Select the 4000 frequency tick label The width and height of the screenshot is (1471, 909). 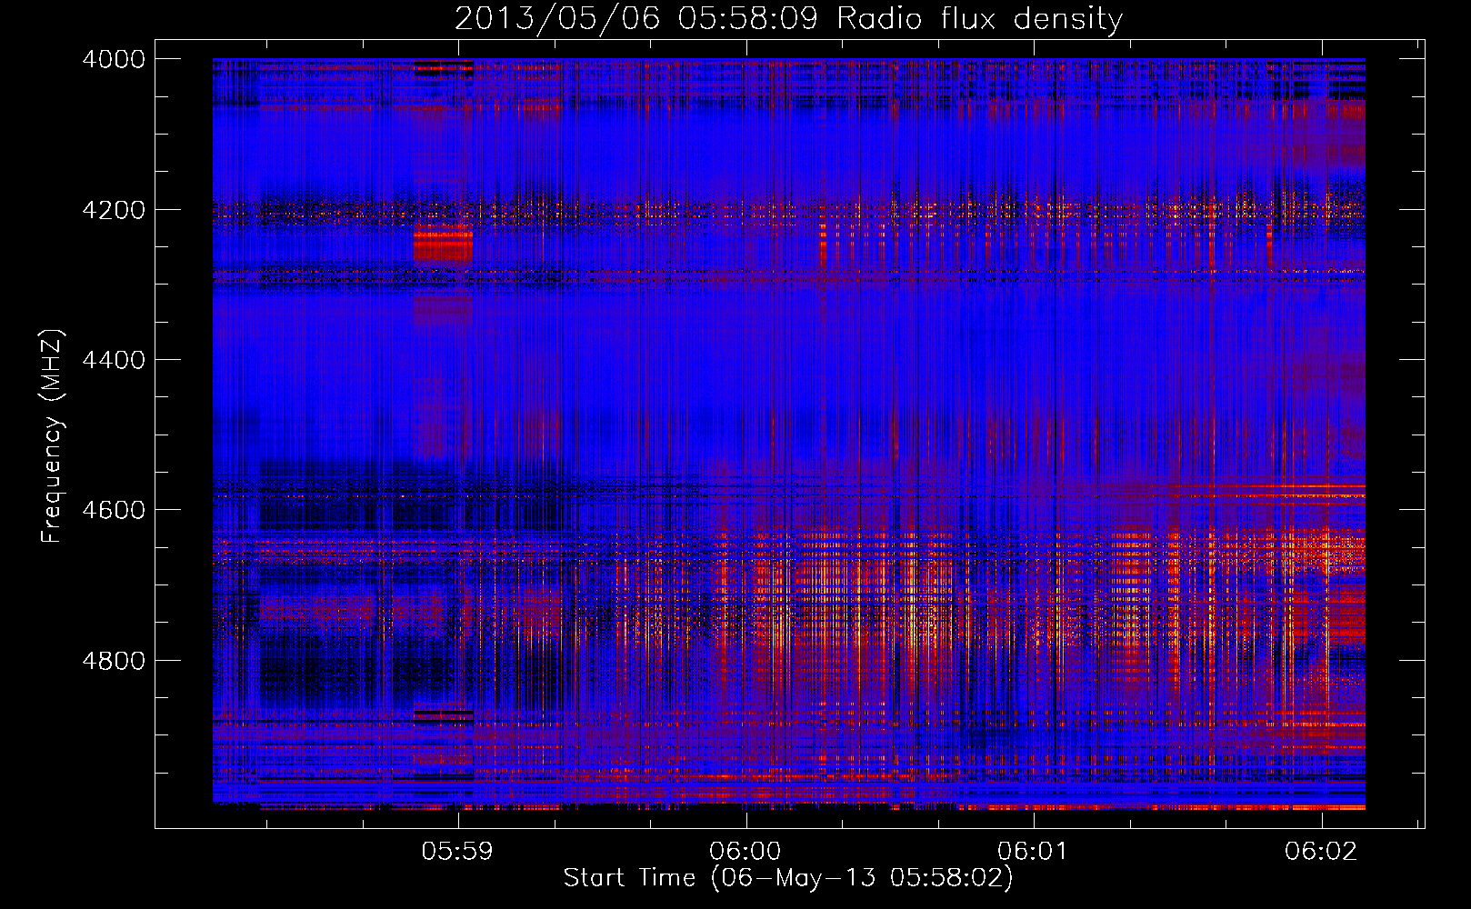113,59
